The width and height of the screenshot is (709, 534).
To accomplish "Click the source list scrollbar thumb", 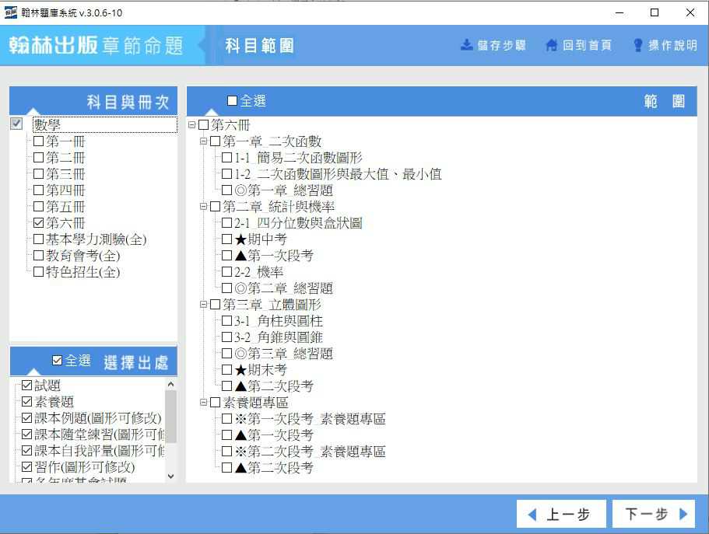I will (x=171, y=417).
